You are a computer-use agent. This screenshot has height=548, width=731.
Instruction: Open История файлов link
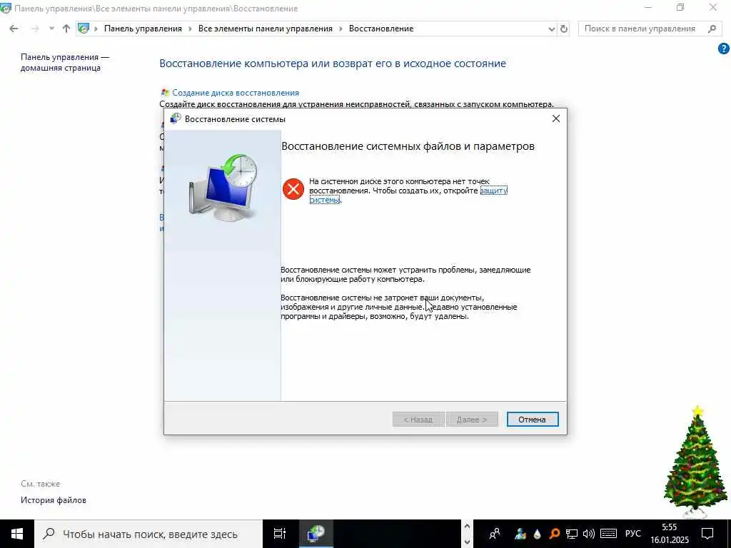(x=53, y=500)
